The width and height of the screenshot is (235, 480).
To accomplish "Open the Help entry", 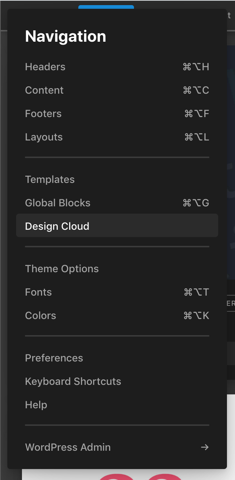I will click(x=117, y=405).
